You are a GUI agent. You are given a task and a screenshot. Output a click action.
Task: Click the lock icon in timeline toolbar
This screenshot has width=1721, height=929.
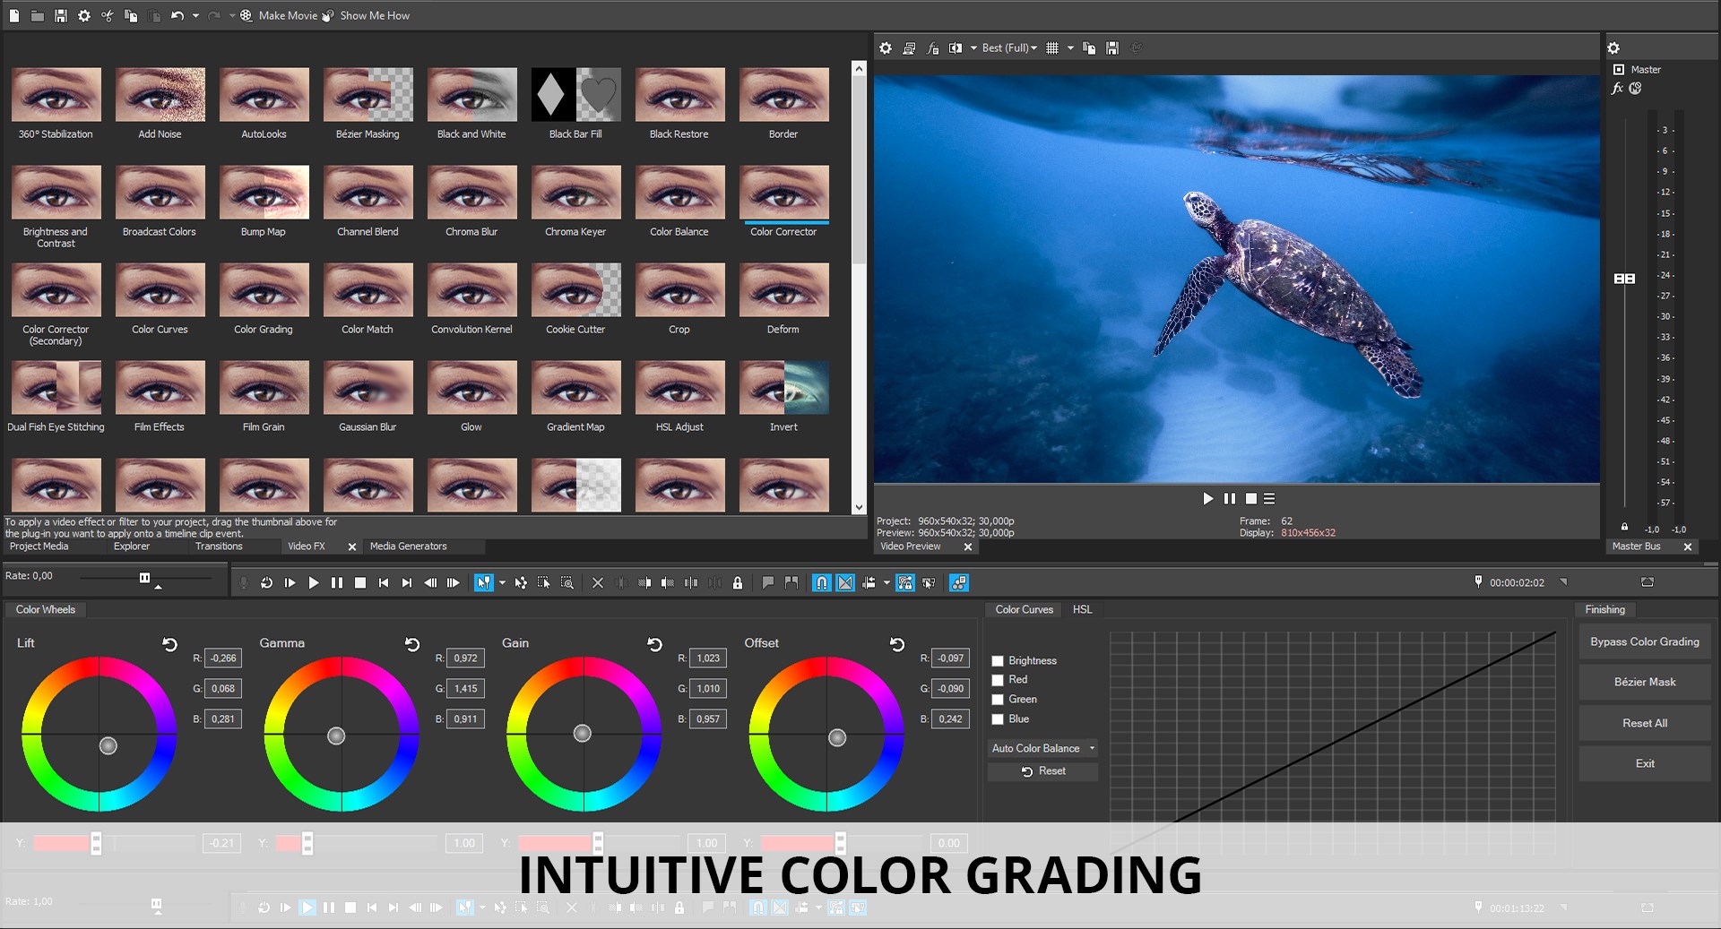[x=737, y=583]
